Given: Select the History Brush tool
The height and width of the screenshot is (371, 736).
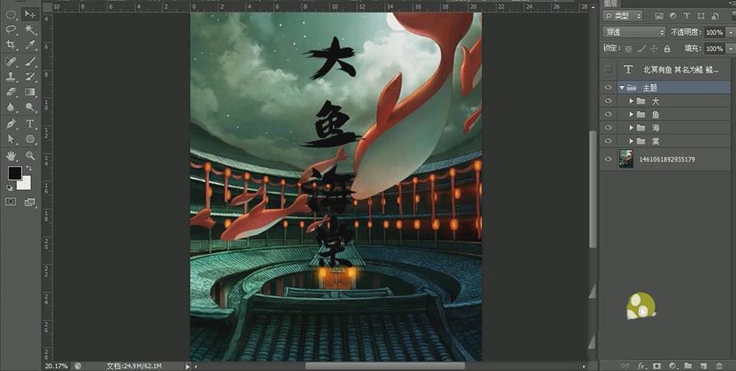Looking at the screenshot, I should pyautogui.click(x=30, y=77).
